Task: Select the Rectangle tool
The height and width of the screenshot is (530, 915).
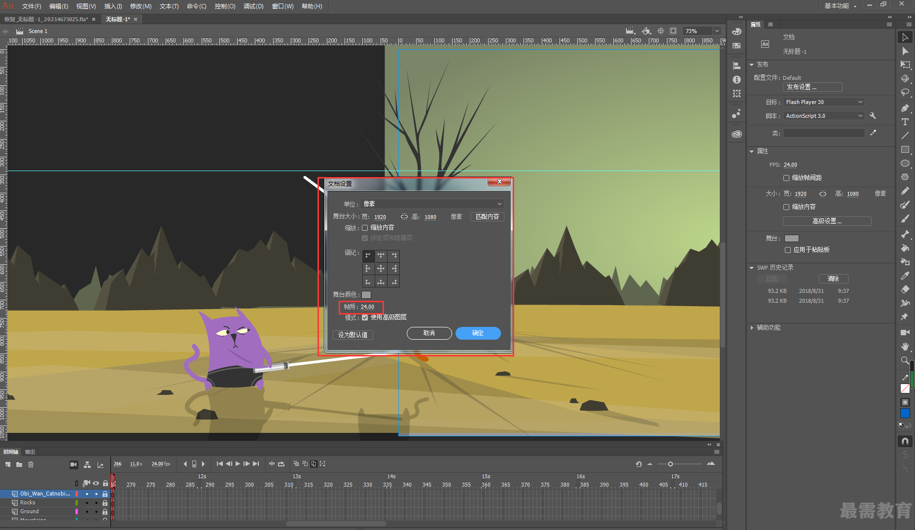Action: point(905,149)
